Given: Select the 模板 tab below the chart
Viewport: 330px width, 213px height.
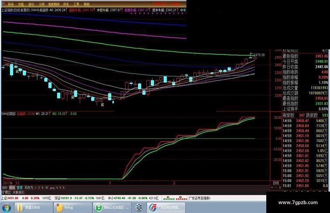Looking at the screenshot, I should point(12,187).
